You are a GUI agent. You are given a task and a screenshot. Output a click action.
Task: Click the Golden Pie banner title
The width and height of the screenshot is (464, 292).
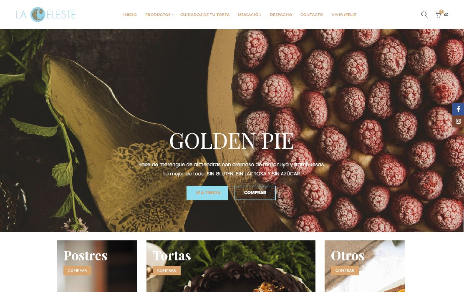pos(232,141)
